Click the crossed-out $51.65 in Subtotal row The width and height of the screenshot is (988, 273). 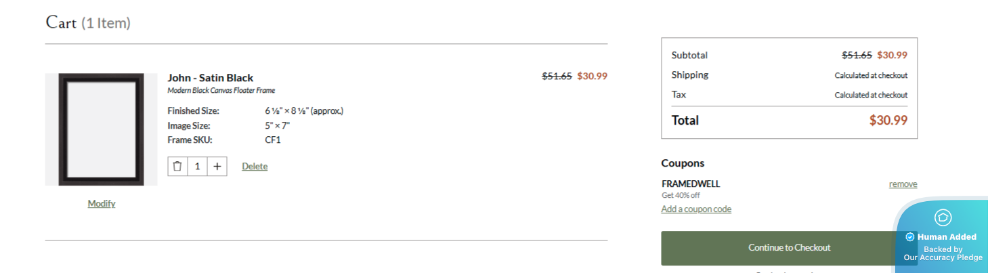[857, 55]
